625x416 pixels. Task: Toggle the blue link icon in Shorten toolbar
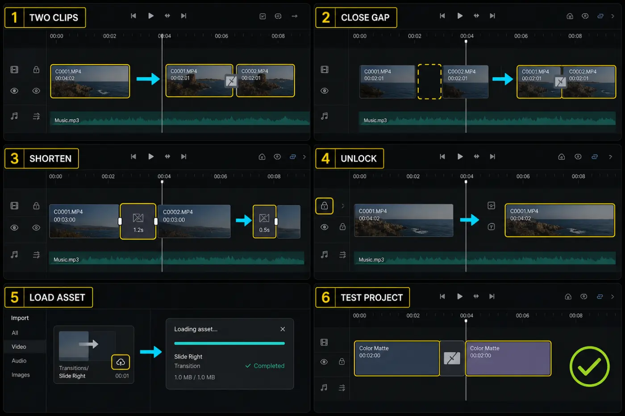(x=292, y=157)
